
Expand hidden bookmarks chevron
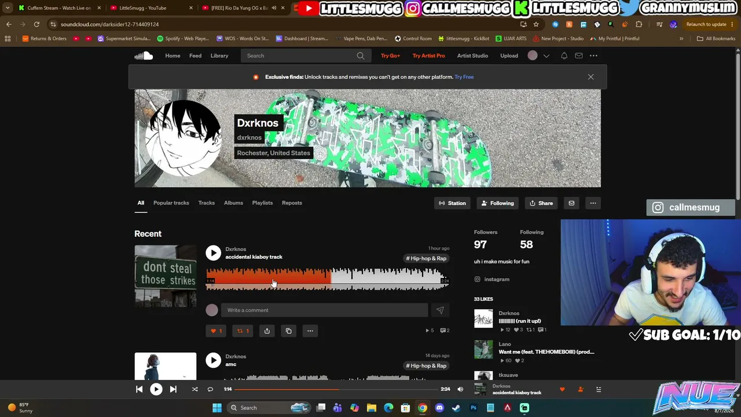pos(681,39)
